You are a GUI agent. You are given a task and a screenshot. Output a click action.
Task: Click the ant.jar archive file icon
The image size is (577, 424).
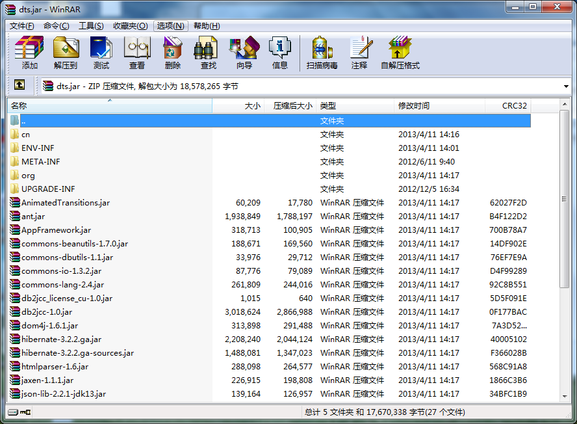(x=15, y=216)
